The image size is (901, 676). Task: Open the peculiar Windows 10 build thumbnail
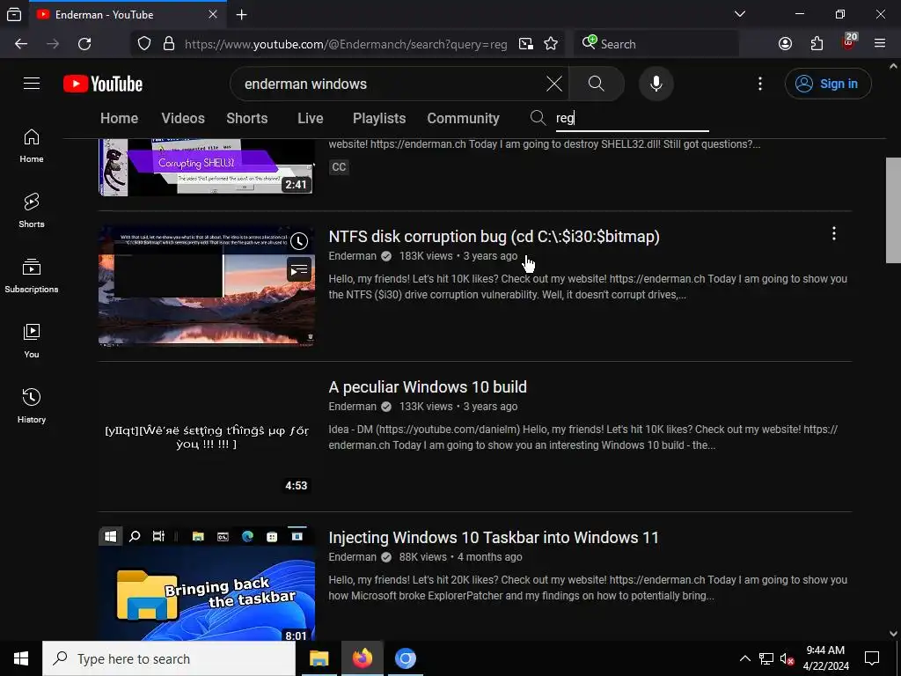point(207,437)
